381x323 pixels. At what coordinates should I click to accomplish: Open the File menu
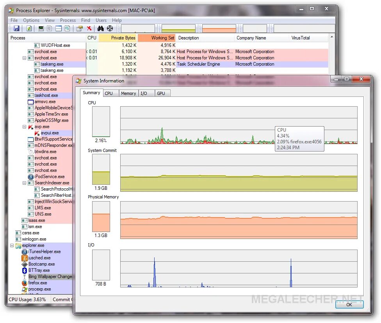[14, 20]
